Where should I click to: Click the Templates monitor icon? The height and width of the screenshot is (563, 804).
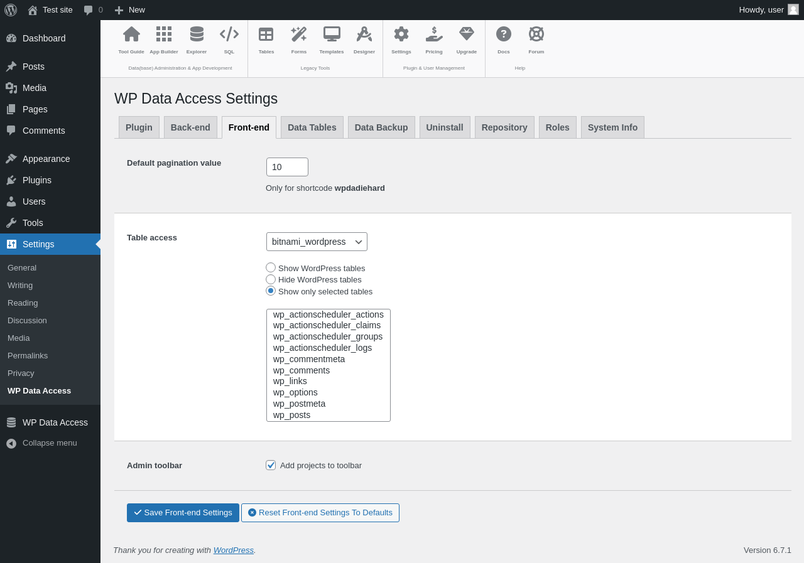tap(332, 35)
